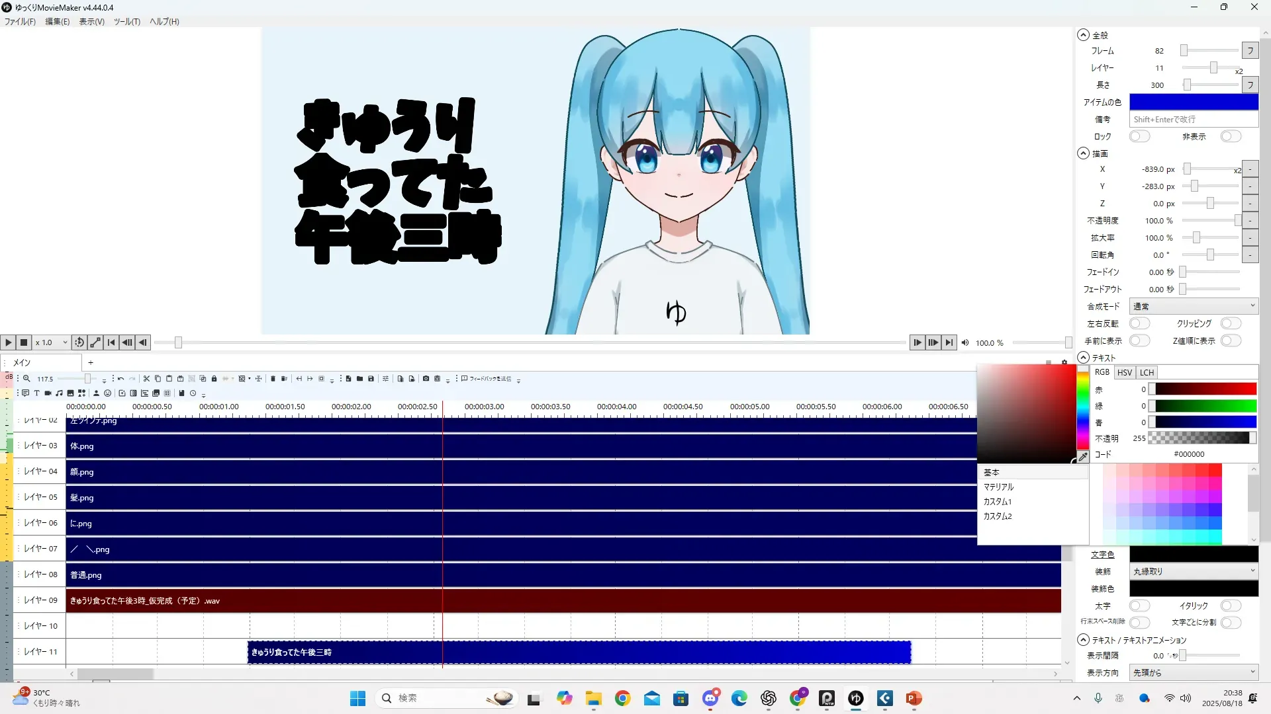This screenshot has width=1271, height=714.
Task: Toggle the 非表示 hide switch
Action: [x=1230, y=136]
